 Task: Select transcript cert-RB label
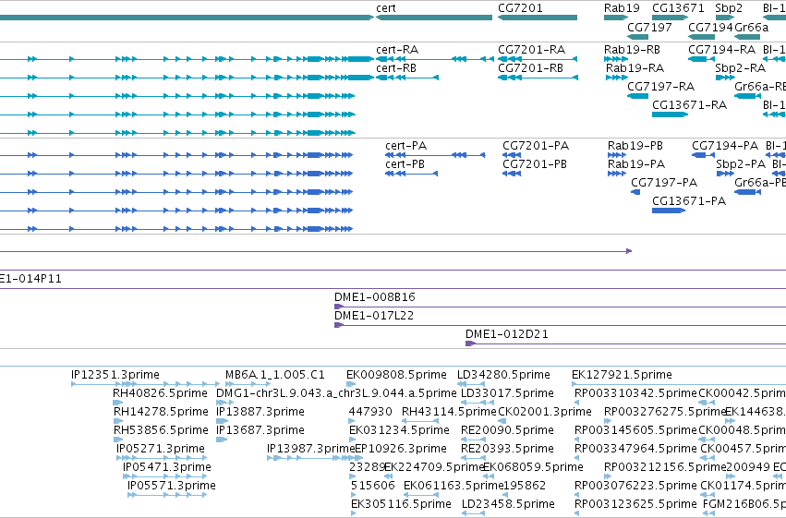[x=396, y=68]
